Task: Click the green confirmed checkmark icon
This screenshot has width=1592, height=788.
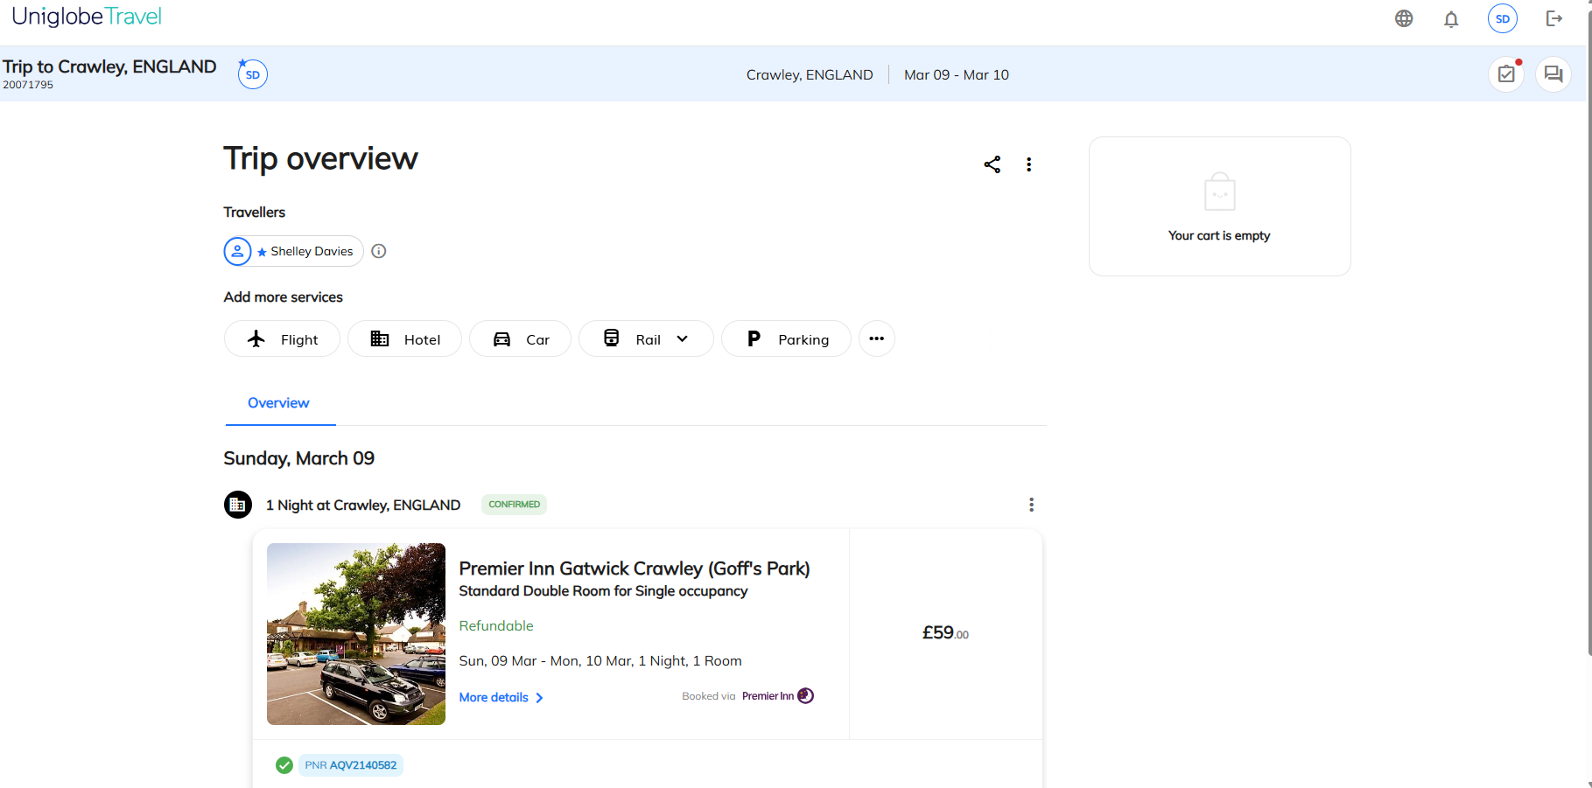Action: click(284, 765)
